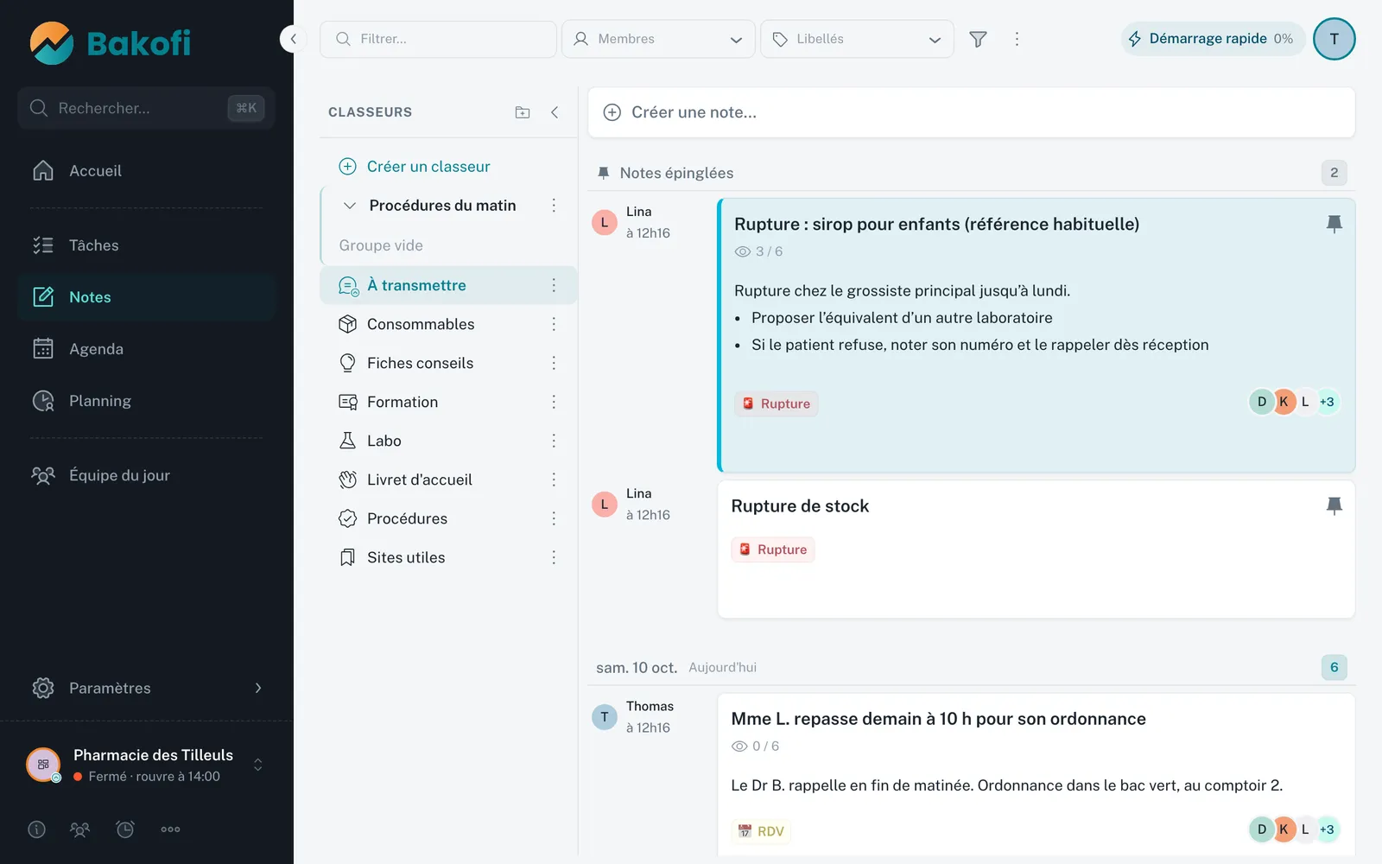
Task: Click the T user avatar at the top right
Action: (x=1334, y=39)
